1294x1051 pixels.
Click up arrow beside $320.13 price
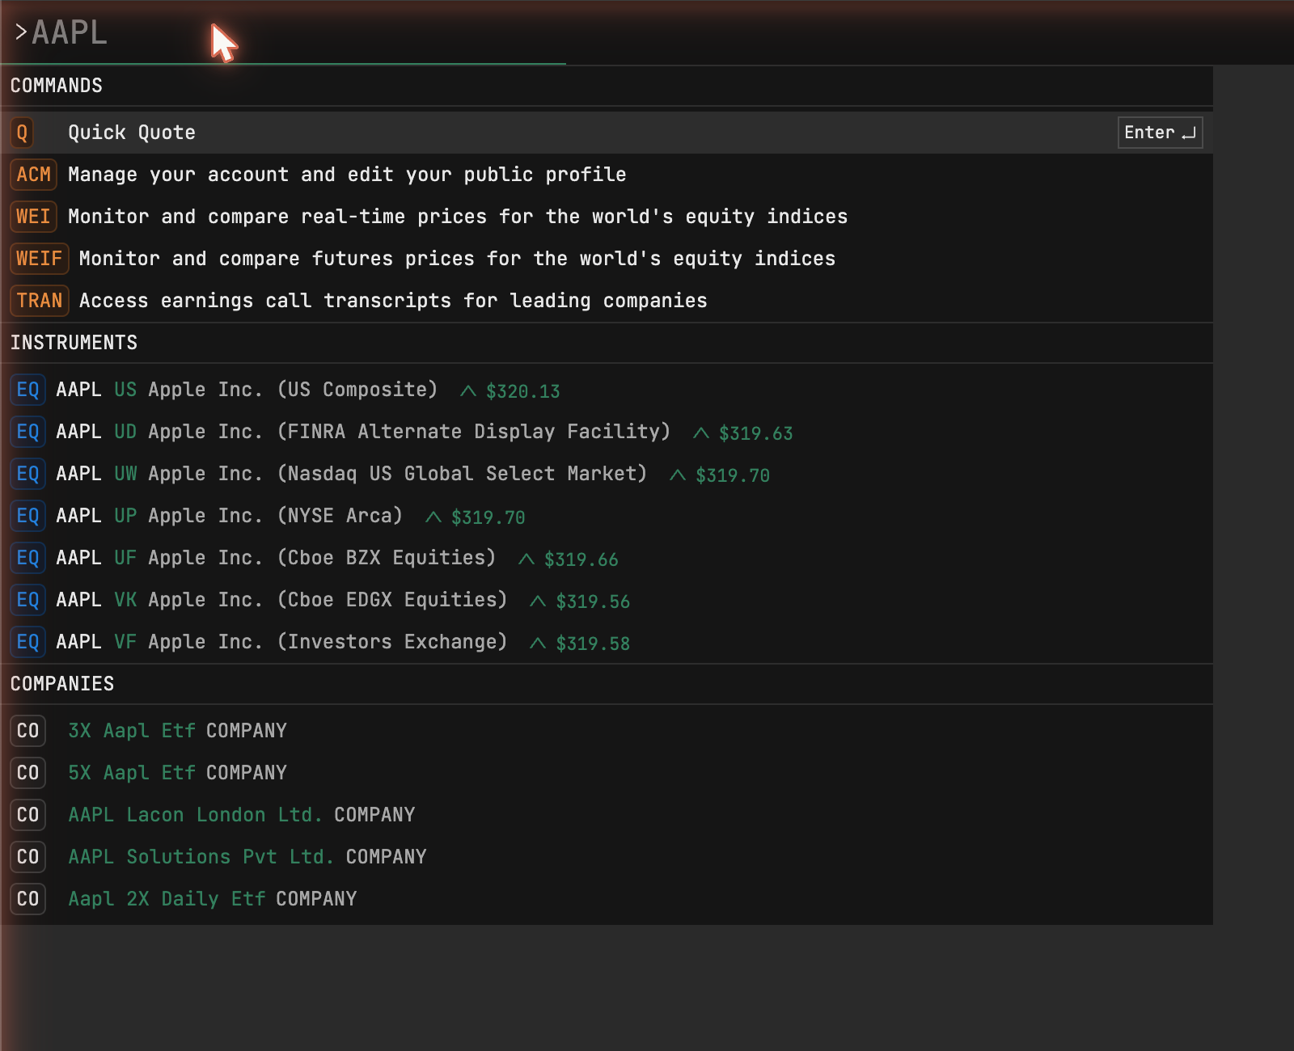tap(468, 391)
